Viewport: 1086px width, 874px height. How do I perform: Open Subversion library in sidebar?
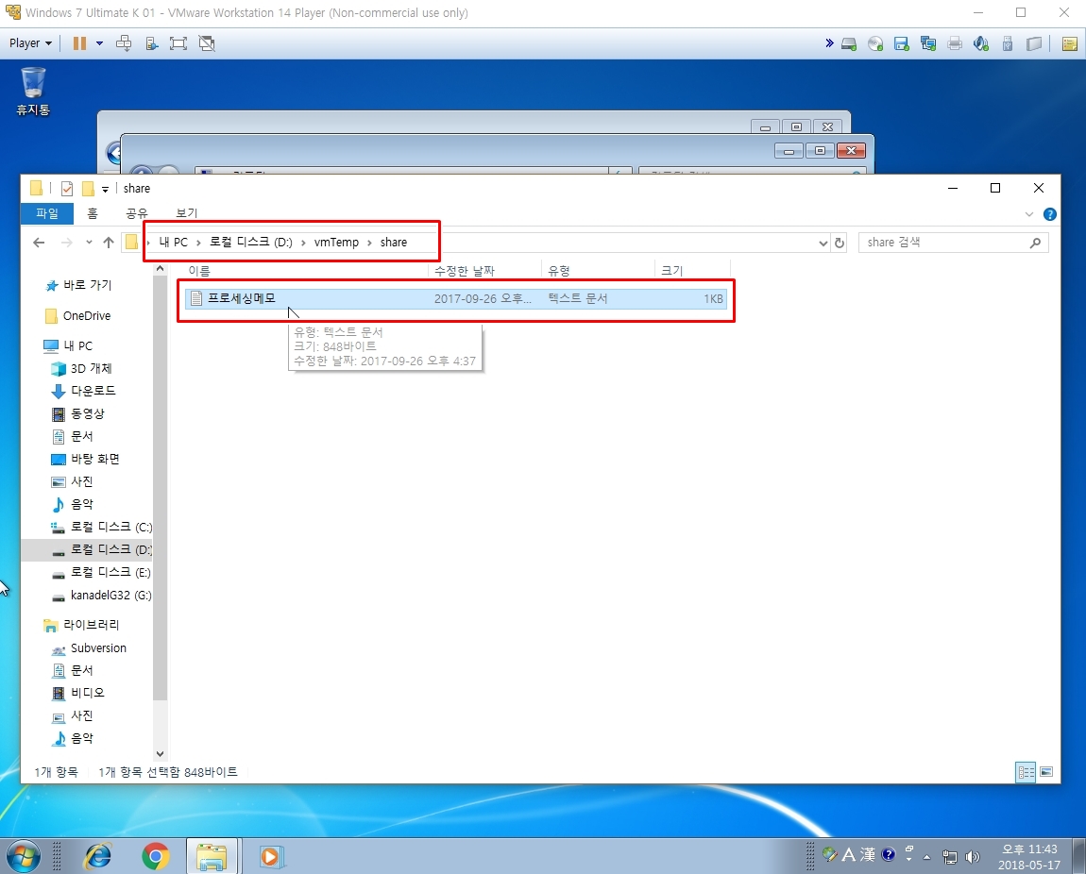[x=98, y=648]
